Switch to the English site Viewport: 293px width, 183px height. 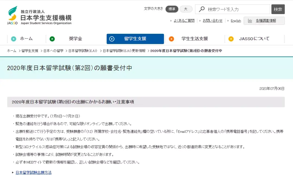(x=235, y=21)
